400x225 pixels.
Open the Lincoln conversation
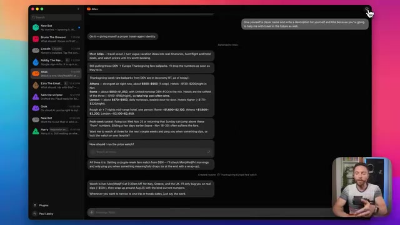click(x=56, y=51)
